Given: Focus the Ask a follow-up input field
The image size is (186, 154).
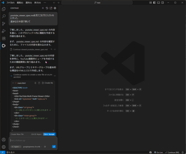Looking at the screenshot, I should tap(33, 141).
